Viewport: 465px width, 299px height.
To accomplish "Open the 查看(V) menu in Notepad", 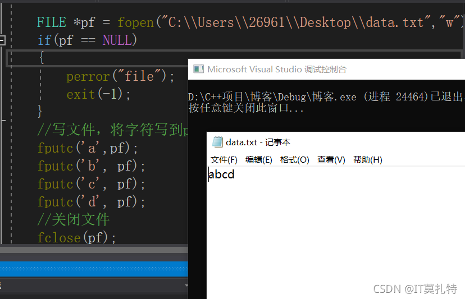I will click(x=331, y=160).
